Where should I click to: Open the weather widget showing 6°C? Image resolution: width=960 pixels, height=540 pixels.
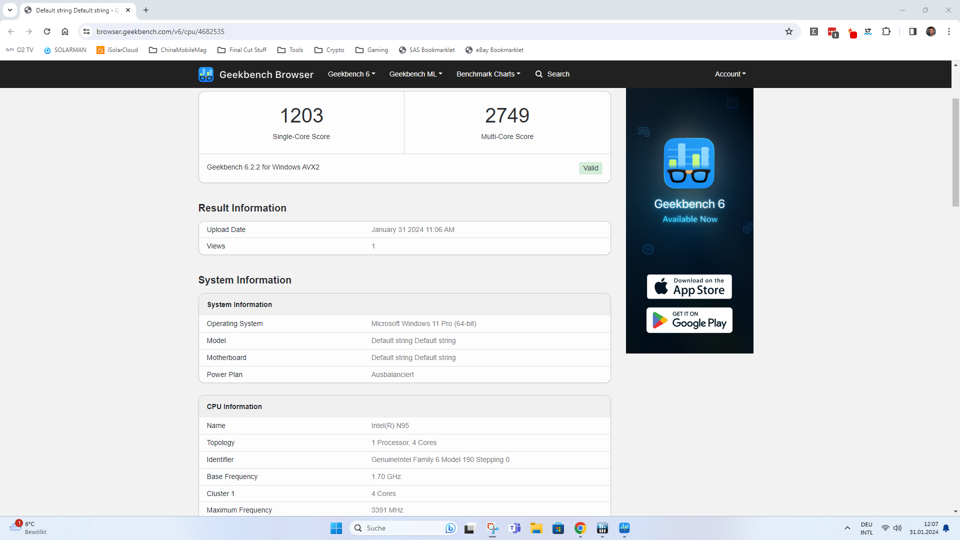(x=27, y=528)
